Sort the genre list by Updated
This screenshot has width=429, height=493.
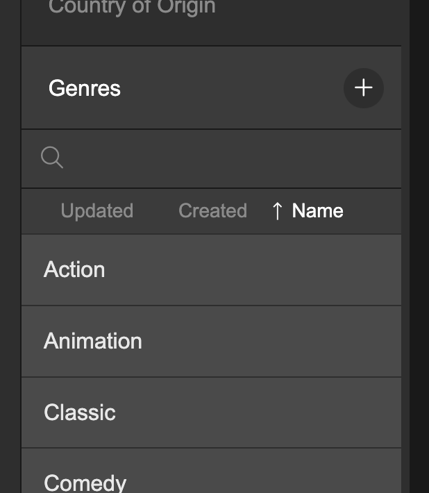pos(96,211)
